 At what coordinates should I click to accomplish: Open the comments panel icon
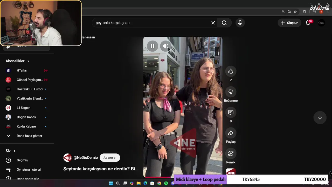[231, 112]
